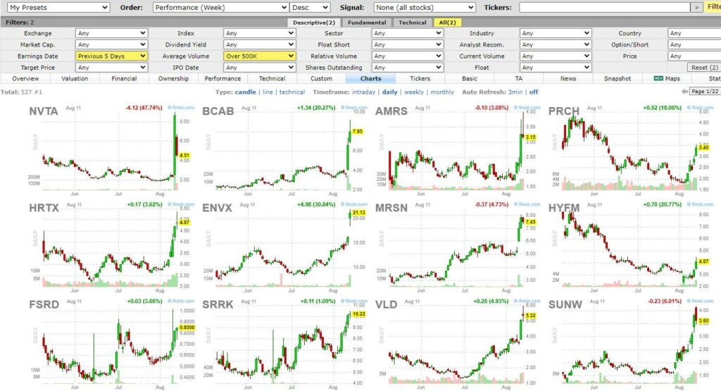Click the arrow button next to Tickers field
Viewport: 721px width, 391px height.
(x=696, y=7)
